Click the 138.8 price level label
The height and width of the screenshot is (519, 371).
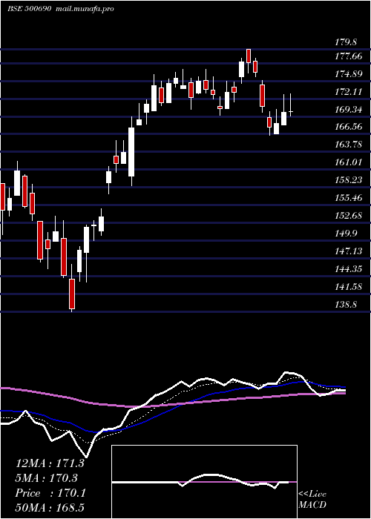tap(346, 305)
